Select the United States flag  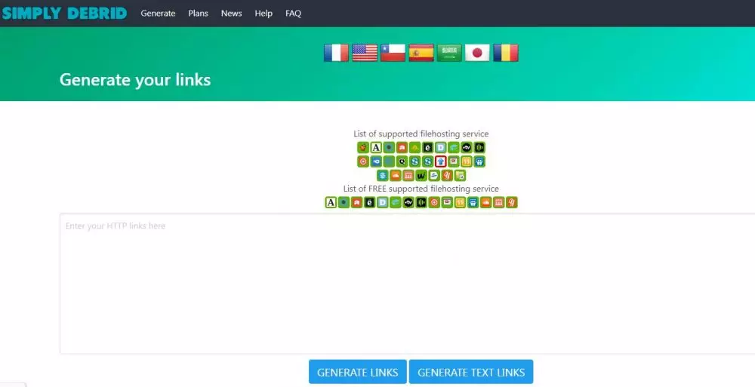pos(365,53)
